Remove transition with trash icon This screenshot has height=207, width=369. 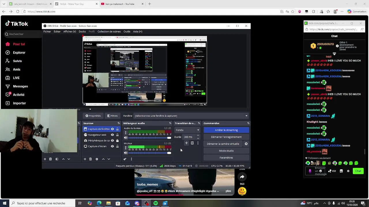click(x=192, y=143)
